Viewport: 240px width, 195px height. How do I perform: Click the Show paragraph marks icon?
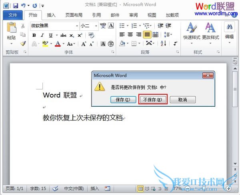176,44
